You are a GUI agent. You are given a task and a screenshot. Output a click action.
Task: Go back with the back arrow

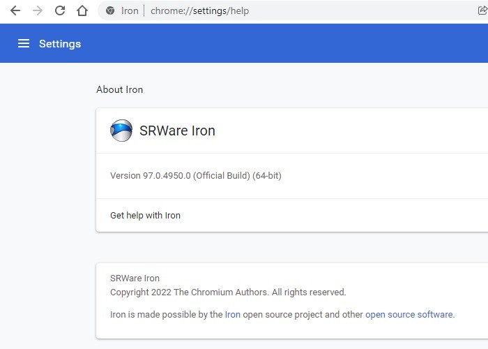pos(15,10)
